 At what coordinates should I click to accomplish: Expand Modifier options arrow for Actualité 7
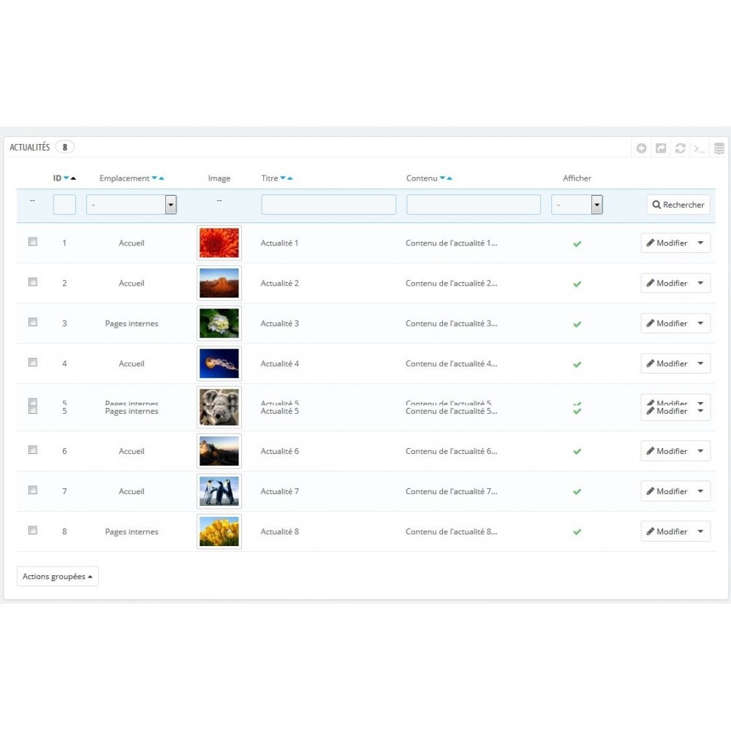pos(701,491)
